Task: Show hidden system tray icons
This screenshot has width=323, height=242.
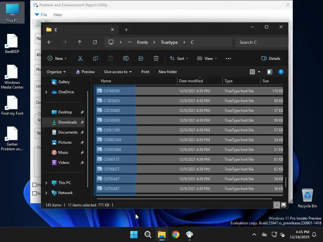Action: [x=254, y=234]
